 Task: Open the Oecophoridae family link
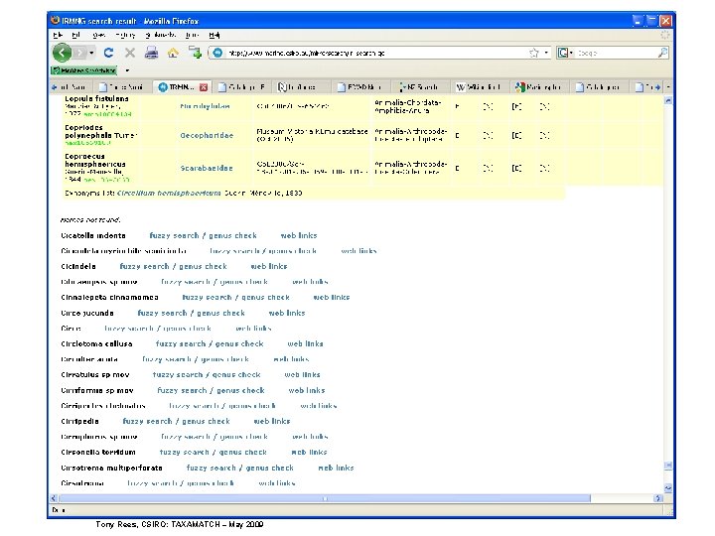click(x=207, y=135)
